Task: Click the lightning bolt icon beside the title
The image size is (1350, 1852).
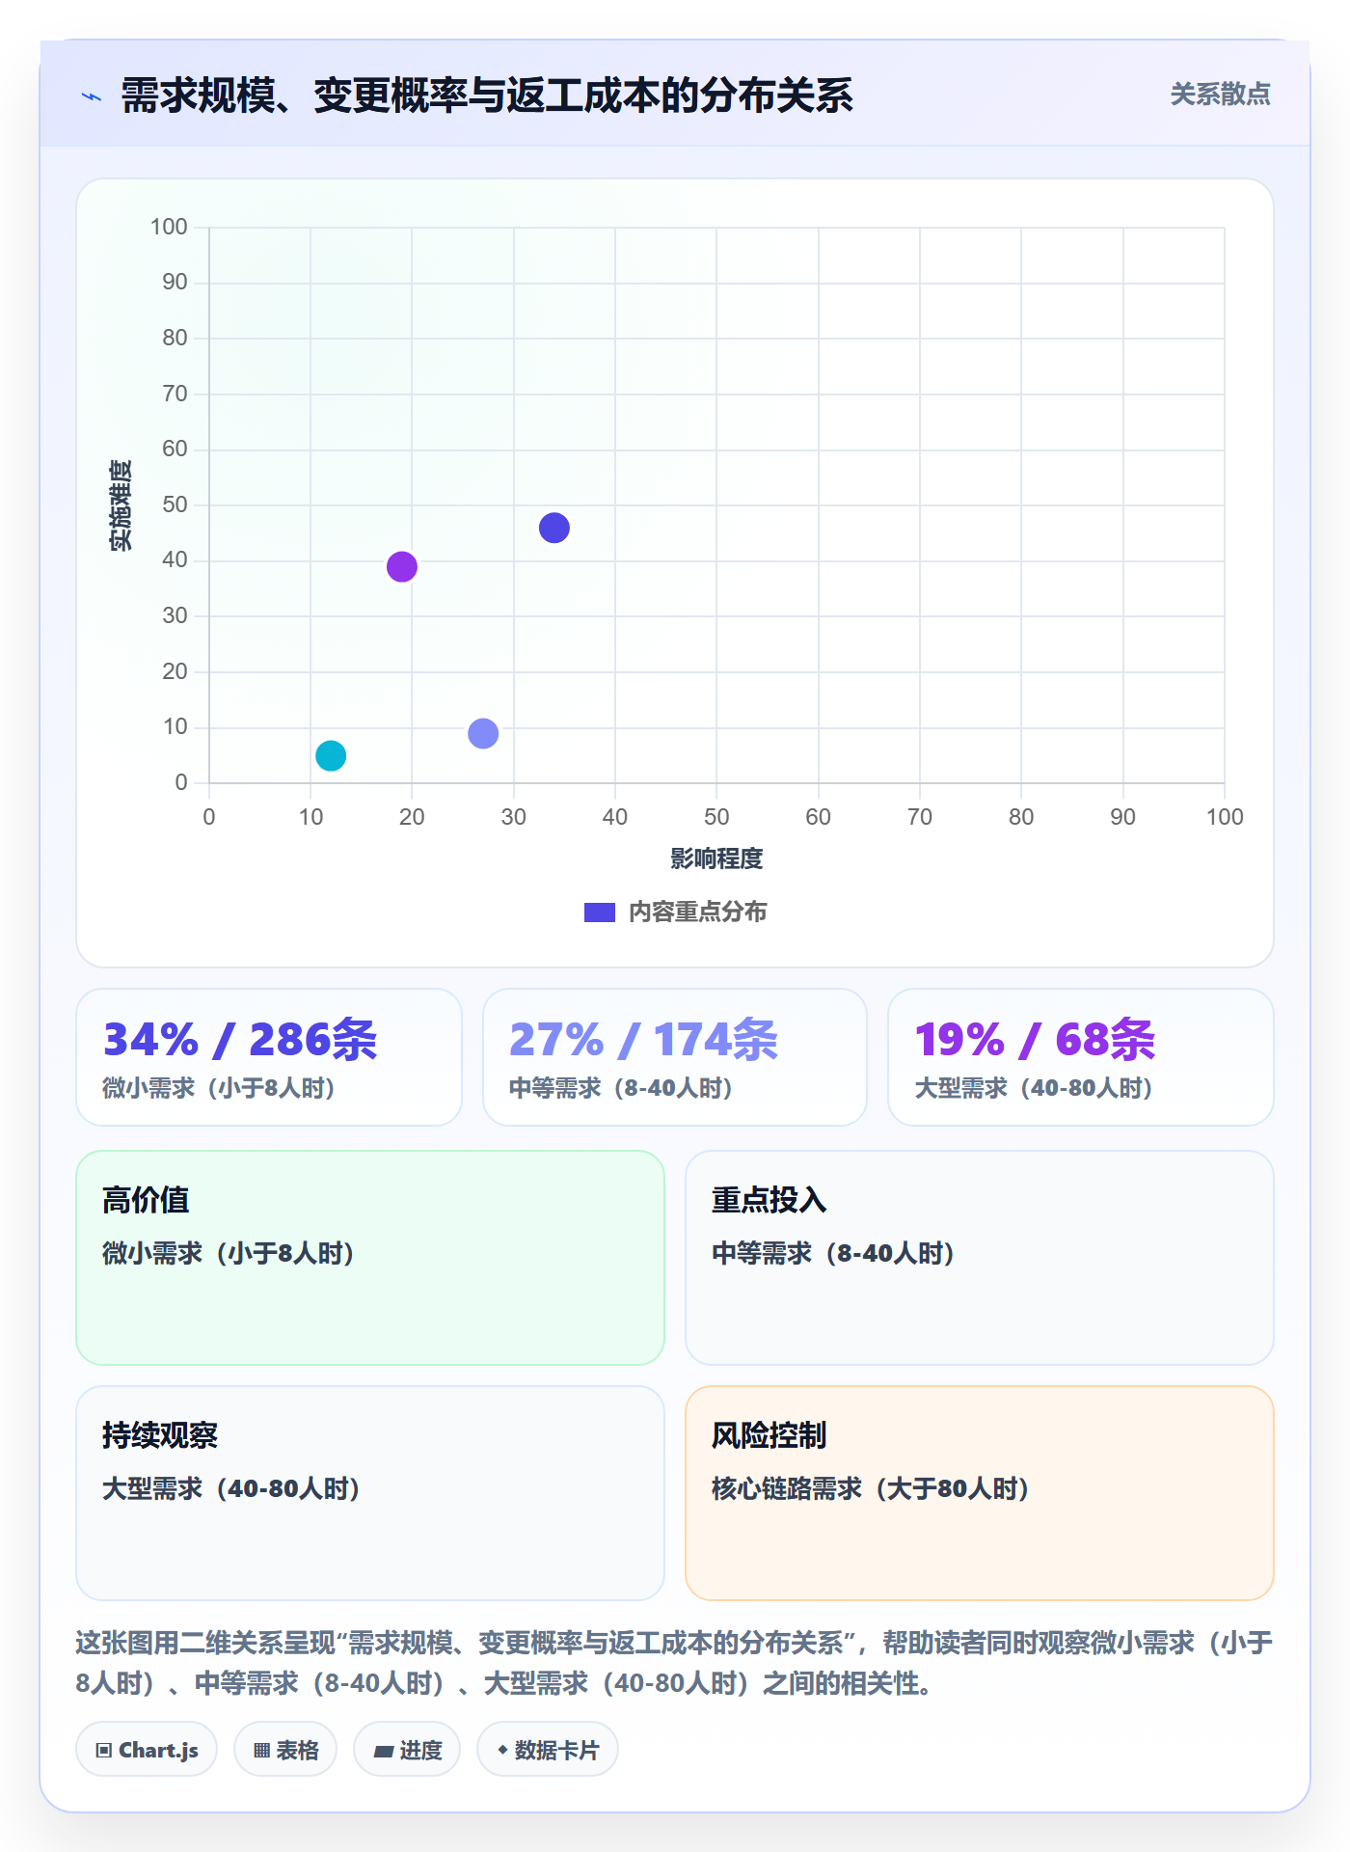Action: [x=92, y=96]
